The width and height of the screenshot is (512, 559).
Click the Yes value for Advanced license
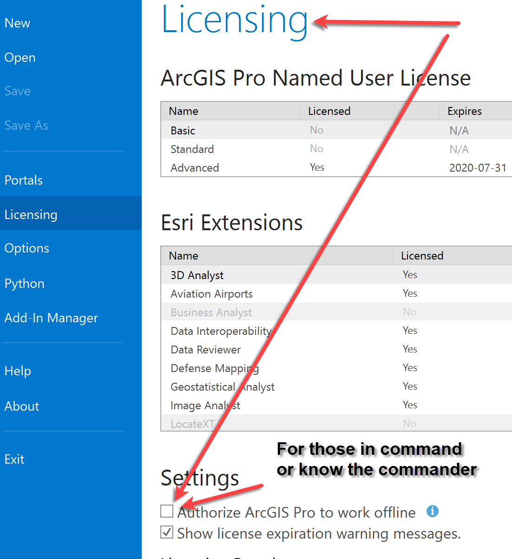point(317,167)
